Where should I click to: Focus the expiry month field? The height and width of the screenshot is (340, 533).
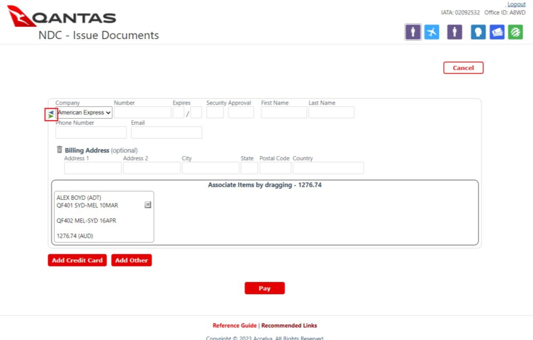pyautogui.click(x=179, y=112)
